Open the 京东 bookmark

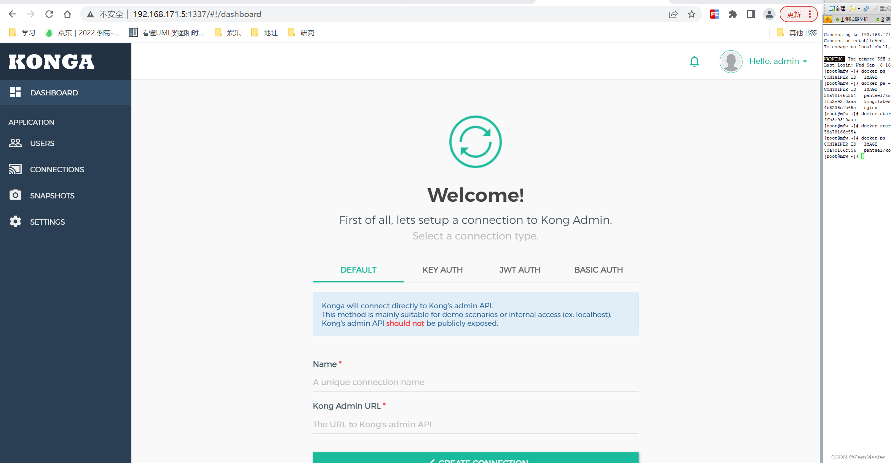(82, 33)
